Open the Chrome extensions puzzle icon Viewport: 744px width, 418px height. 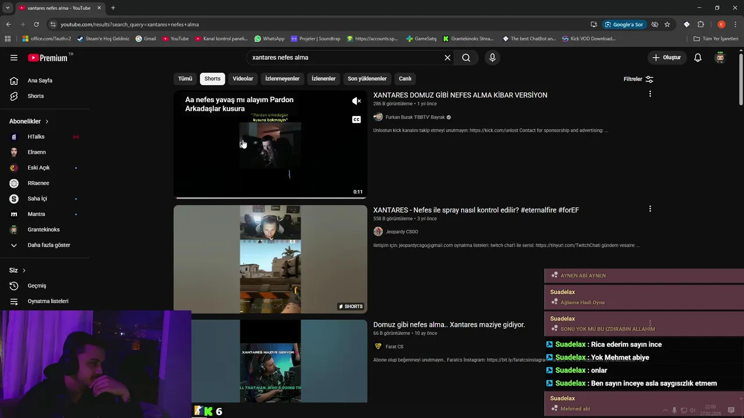(700, 24)
